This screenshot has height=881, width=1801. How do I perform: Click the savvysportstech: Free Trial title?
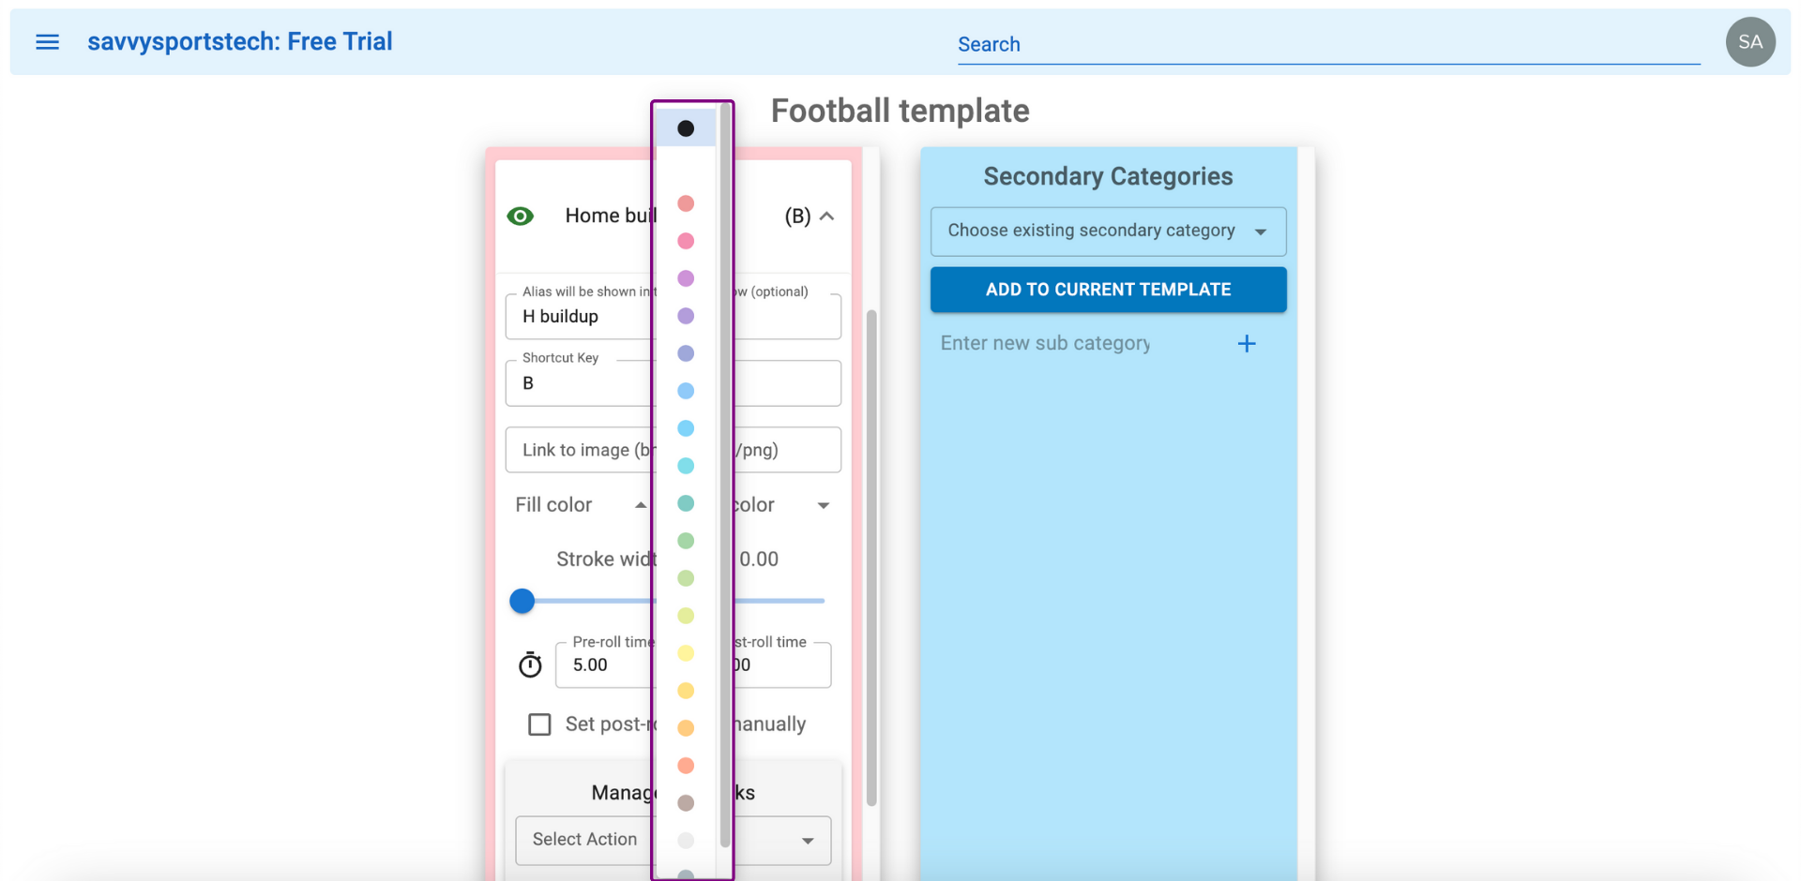pos(240,41)
